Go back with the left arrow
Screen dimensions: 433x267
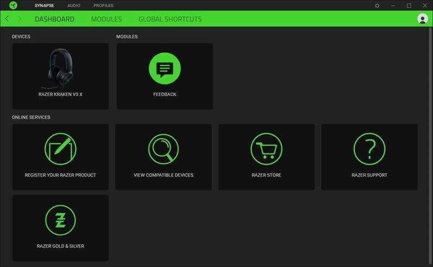tap(7, 19)
